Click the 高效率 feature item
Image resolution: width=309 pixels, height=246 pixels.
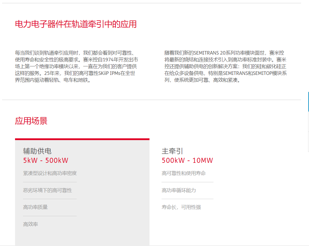coord(31,224)
